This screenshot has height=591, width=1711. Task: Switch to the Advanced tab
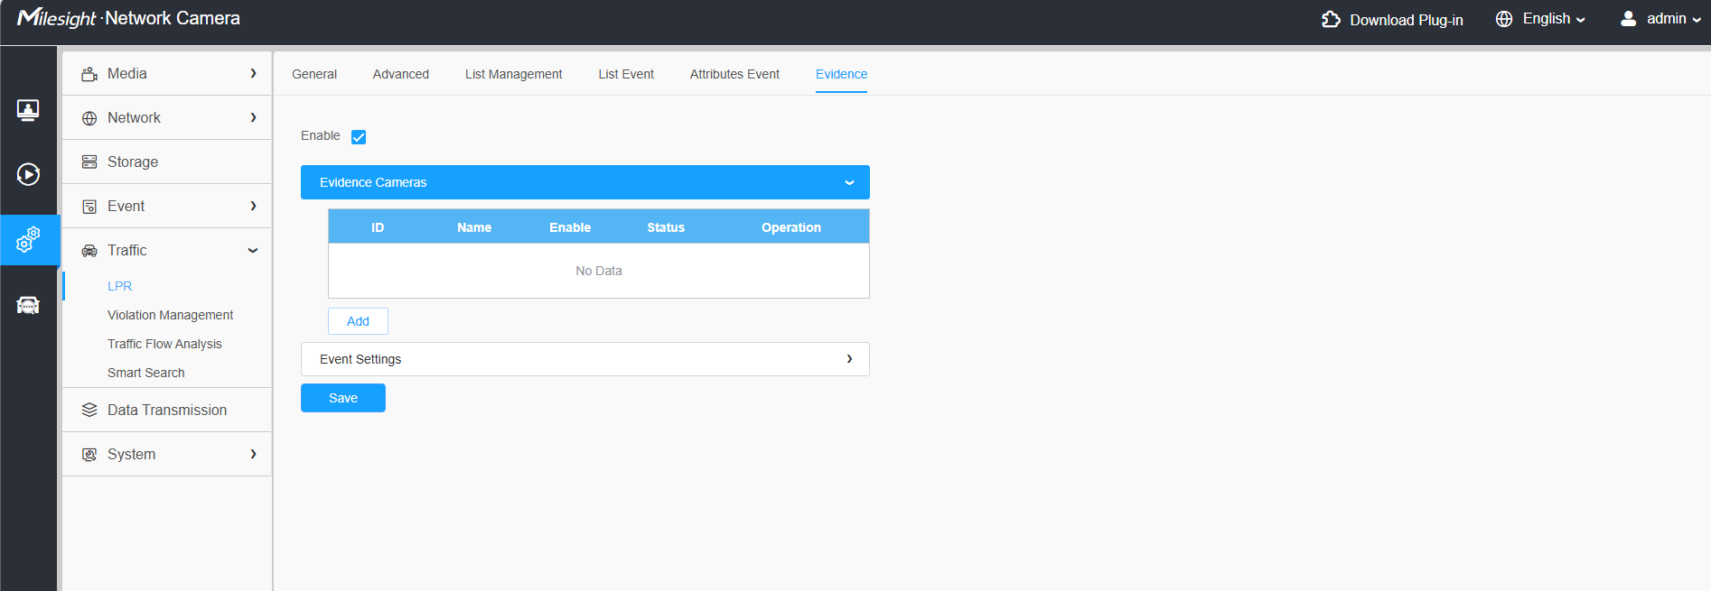point(401,74)
